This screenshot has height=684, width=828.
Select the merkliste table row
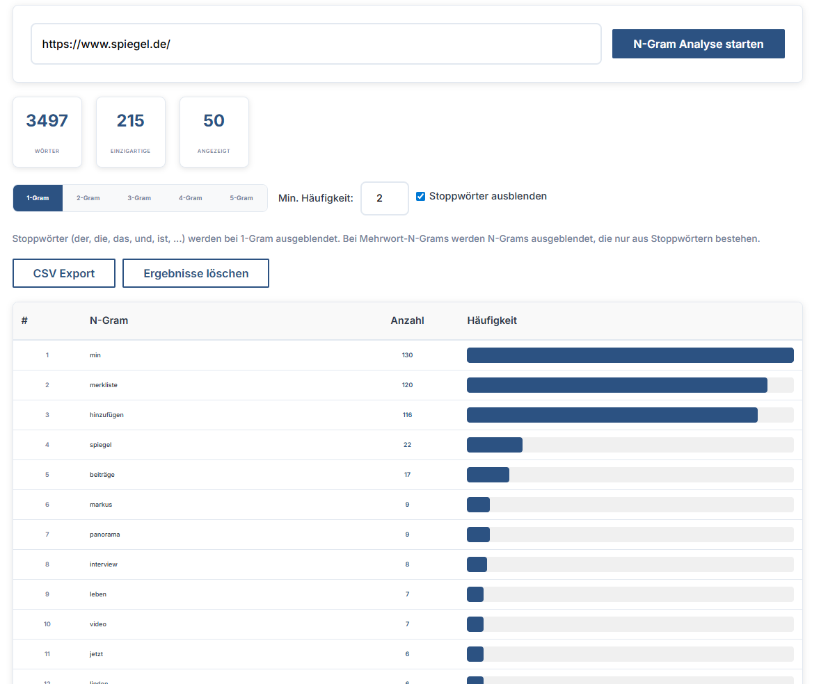pyautogui.click(x=278, y=384)
